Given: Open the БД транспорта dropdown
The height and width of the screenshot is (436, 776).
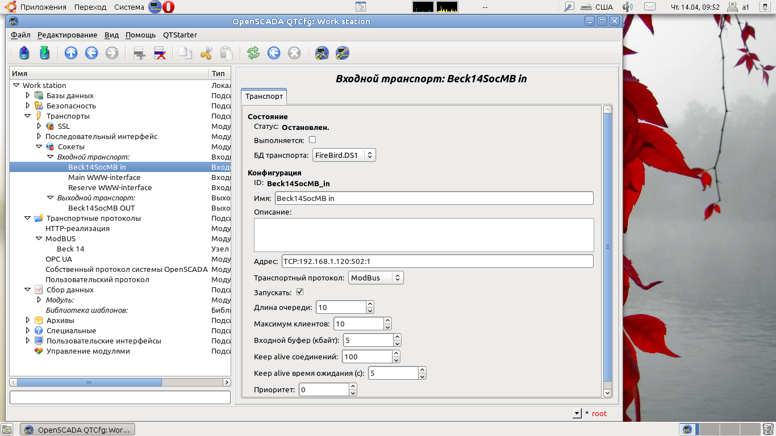Looking at the screenshot, I should 344,155.
